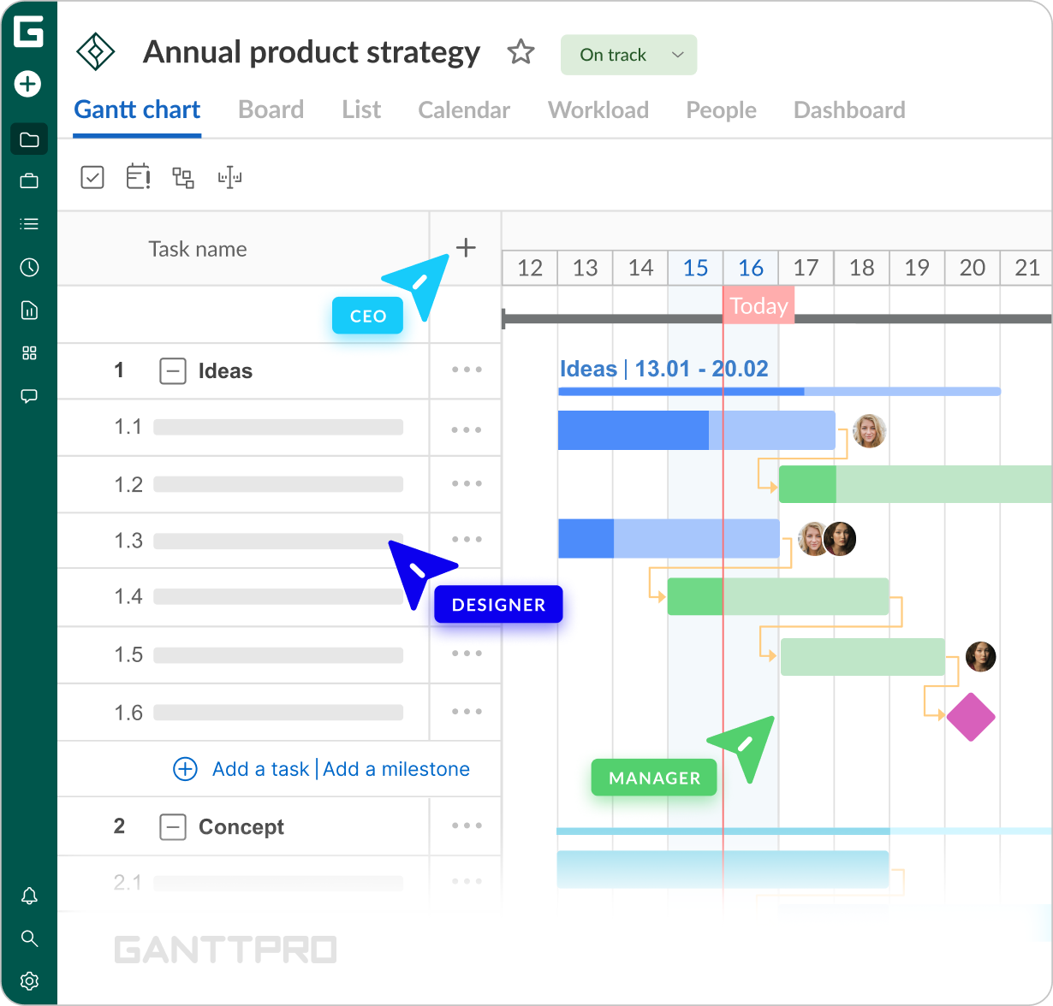Click the pink milestone diamond on timeline

coord(971,717)
